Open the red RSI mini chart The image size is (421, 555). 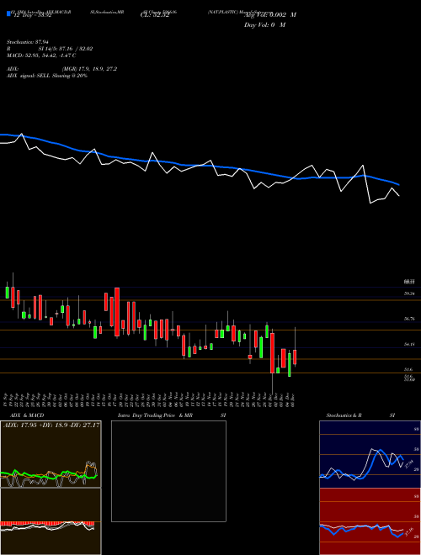(370, 521)
